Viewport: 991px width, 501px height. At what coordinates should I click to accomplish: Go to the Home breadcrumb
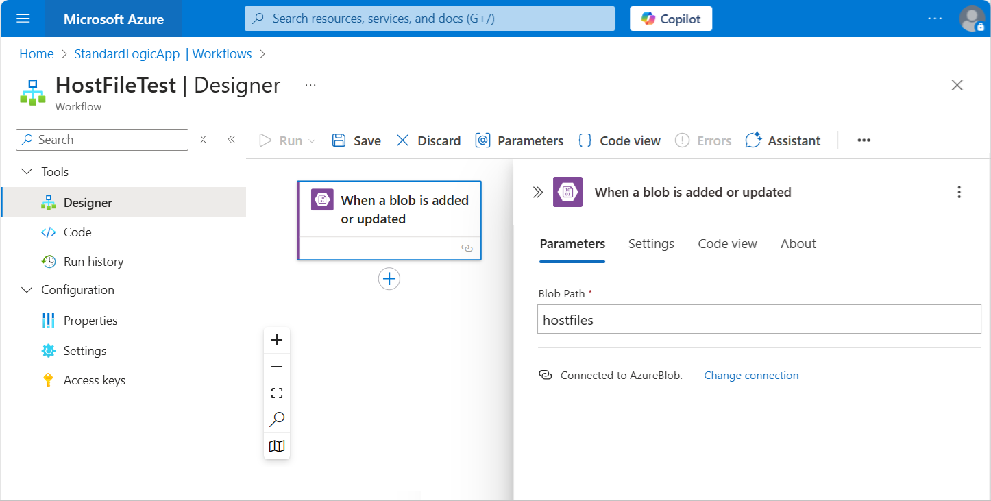[36, 53]
